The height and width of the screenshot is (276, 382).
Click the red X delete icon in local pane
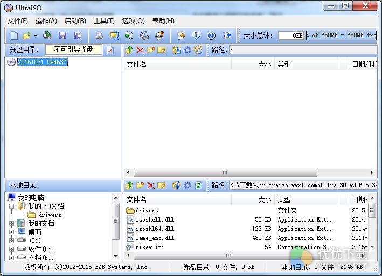coord(151,185)
